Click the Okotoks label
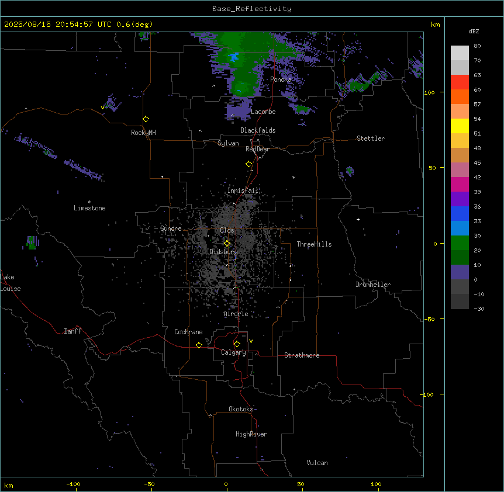The width and height of the screenshot is (504, 492). [x=241, y=409]
